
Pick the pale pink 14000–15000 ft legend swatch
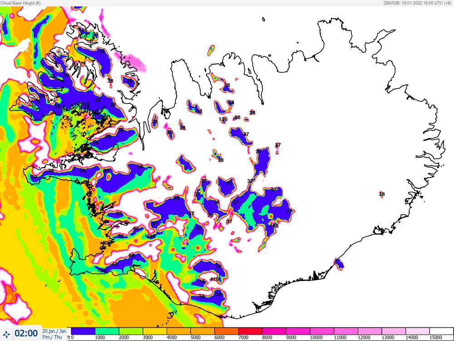pyautogui.click(x=418, y=331)
